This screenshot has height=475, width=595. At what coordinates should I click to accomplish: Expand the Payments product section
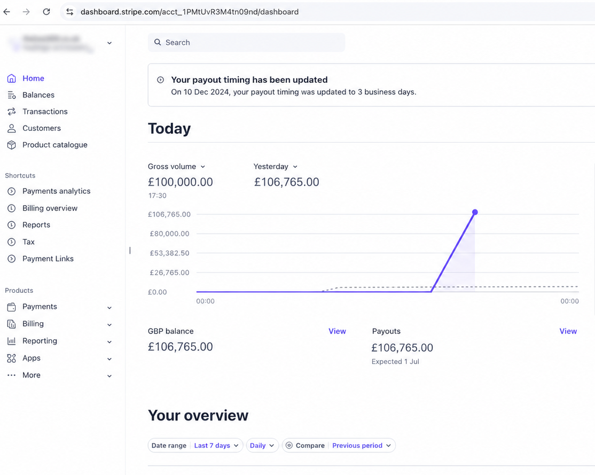click(x=109, y=308)
